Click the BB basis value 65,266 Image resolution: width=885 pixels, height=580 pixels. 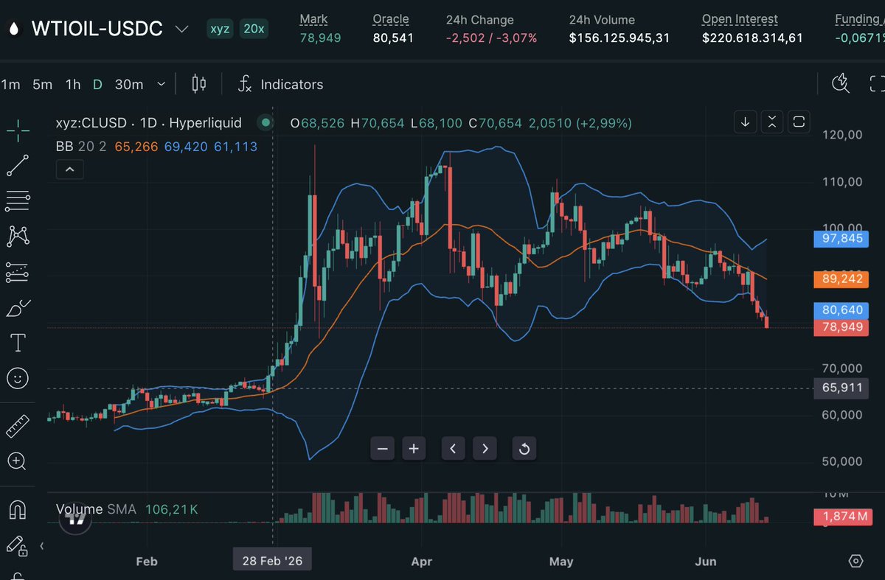(x=136, y=147)
